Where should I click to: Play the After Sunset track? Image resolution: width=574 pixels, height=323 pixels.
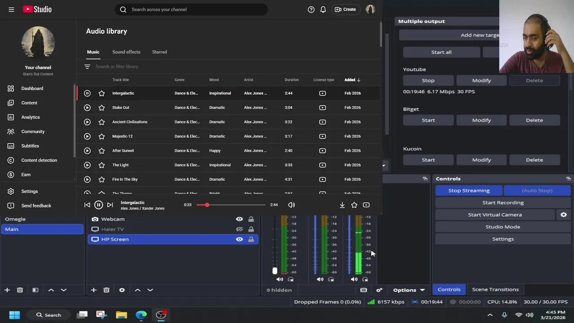click(x=87, y=151)
